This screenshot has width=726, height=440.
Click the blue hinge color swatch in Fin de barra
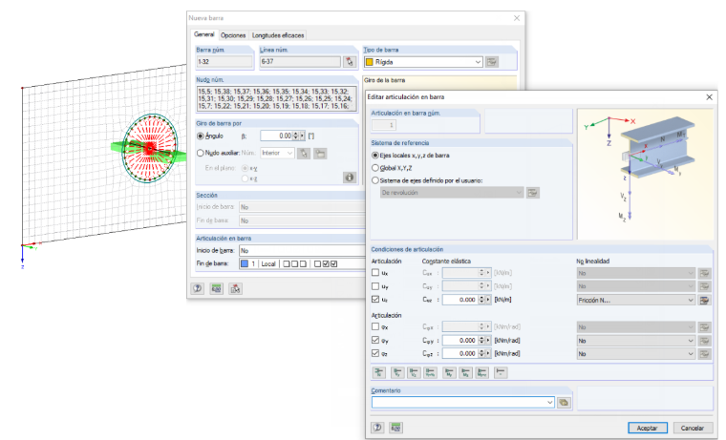pyautogui.click(x=245, y=263)
